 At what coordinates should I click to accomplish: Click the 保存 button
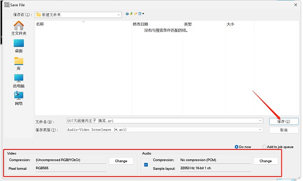[284, 121]
